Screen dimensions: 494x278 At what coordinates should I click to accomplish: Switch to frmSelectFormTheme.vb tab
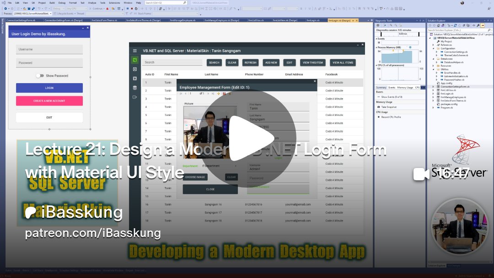tap(105, 20)
